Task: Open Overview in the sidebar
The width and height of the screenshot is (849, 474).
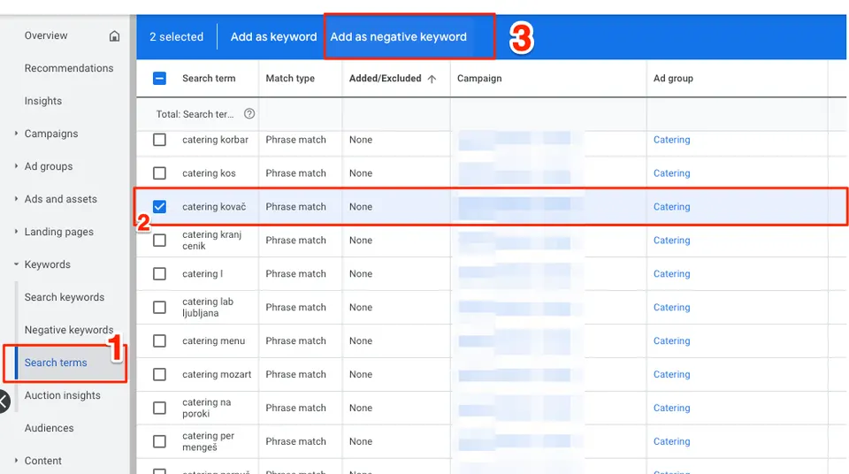Action: tap(46, 35)
